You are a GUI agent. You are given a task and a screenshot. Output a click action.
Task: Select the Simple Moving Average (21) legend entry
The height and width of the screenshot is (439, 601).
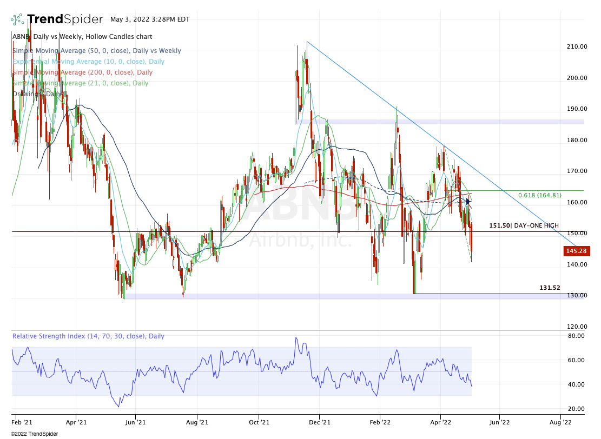[x=80, y=83]
